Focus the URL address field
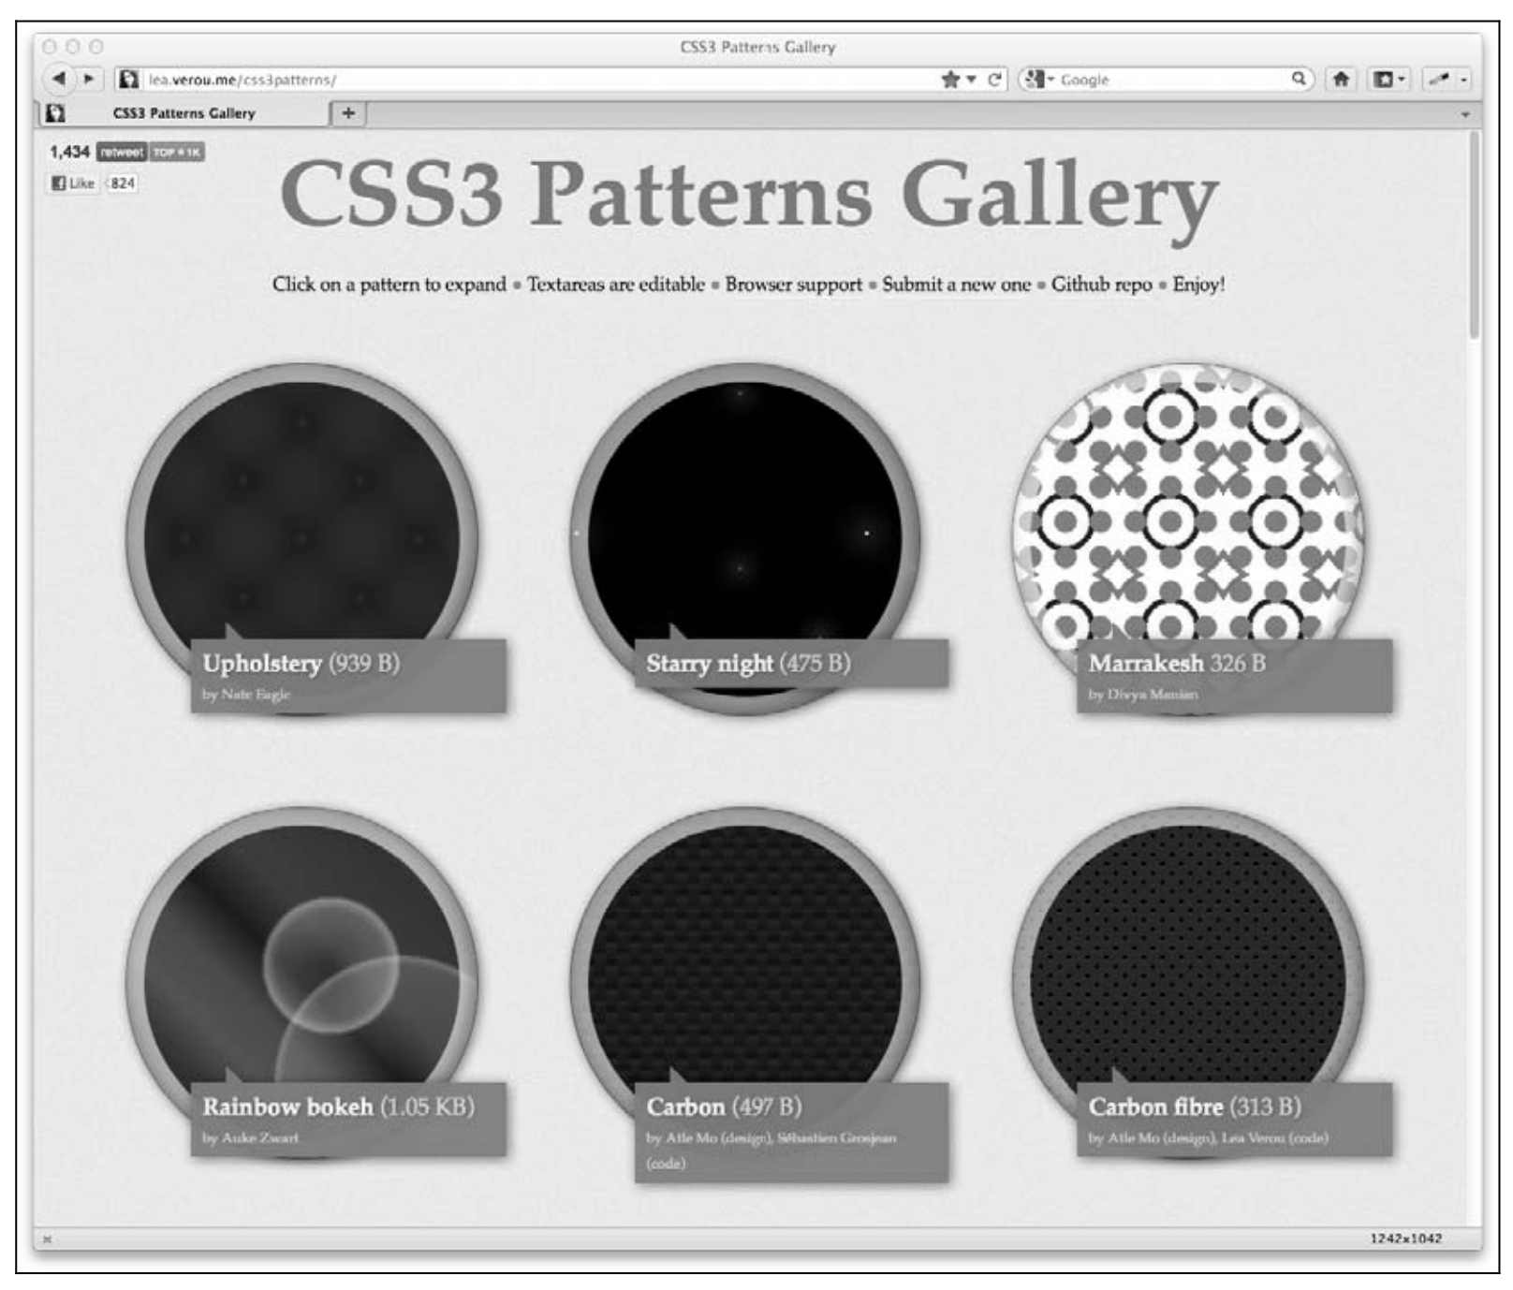 pos(534,80)
